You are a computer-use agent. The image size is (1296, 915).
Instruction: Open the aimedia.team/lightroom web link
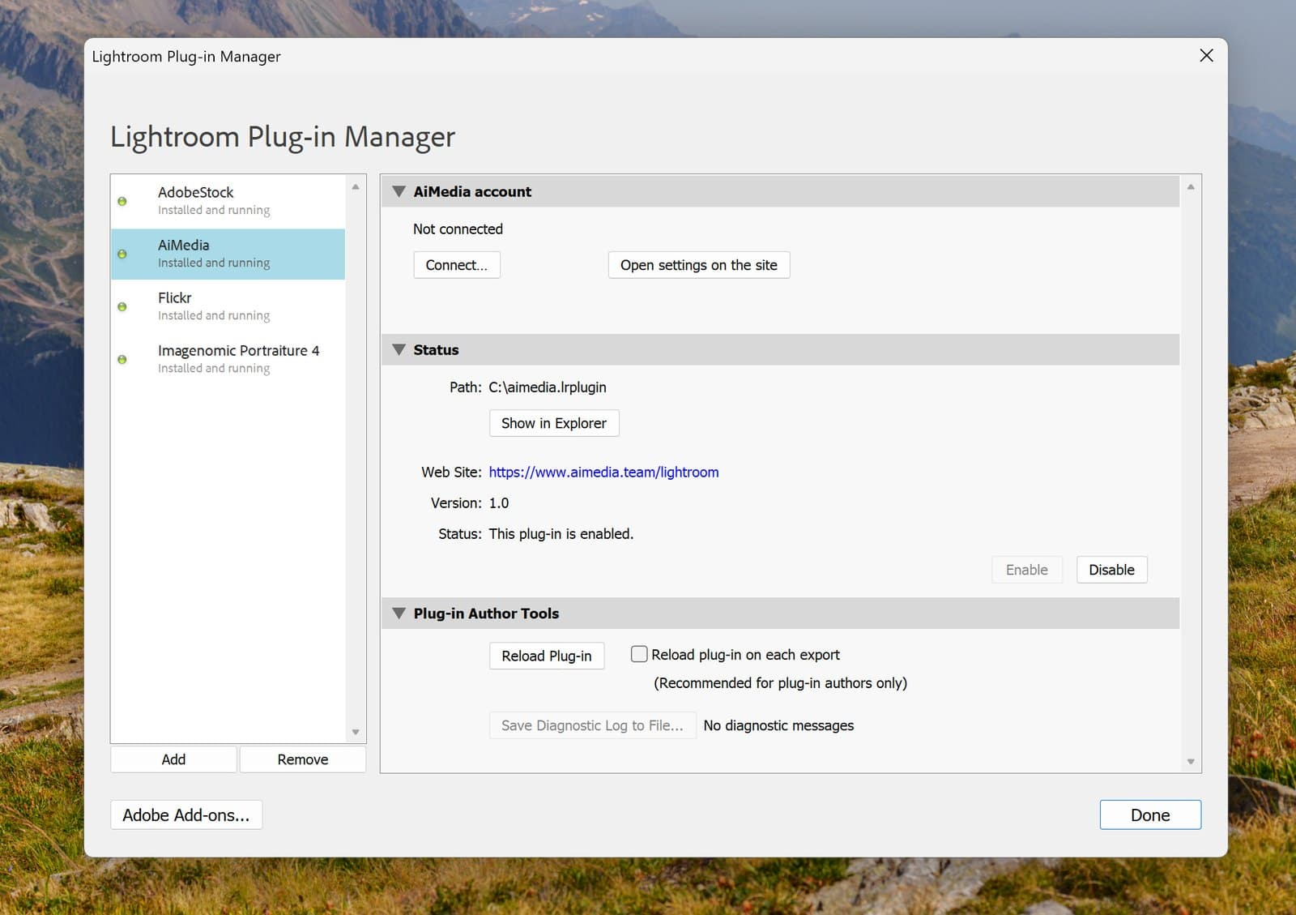pos(603,472)
